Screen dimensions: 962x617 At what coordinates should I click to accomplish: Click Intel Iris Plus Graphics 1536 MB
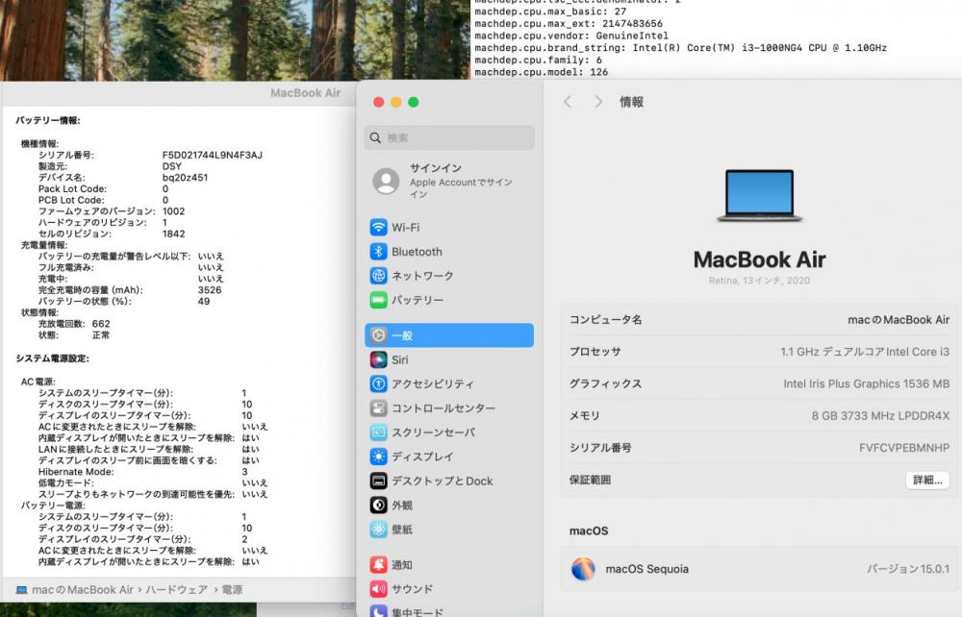click(x=867, y=383)
